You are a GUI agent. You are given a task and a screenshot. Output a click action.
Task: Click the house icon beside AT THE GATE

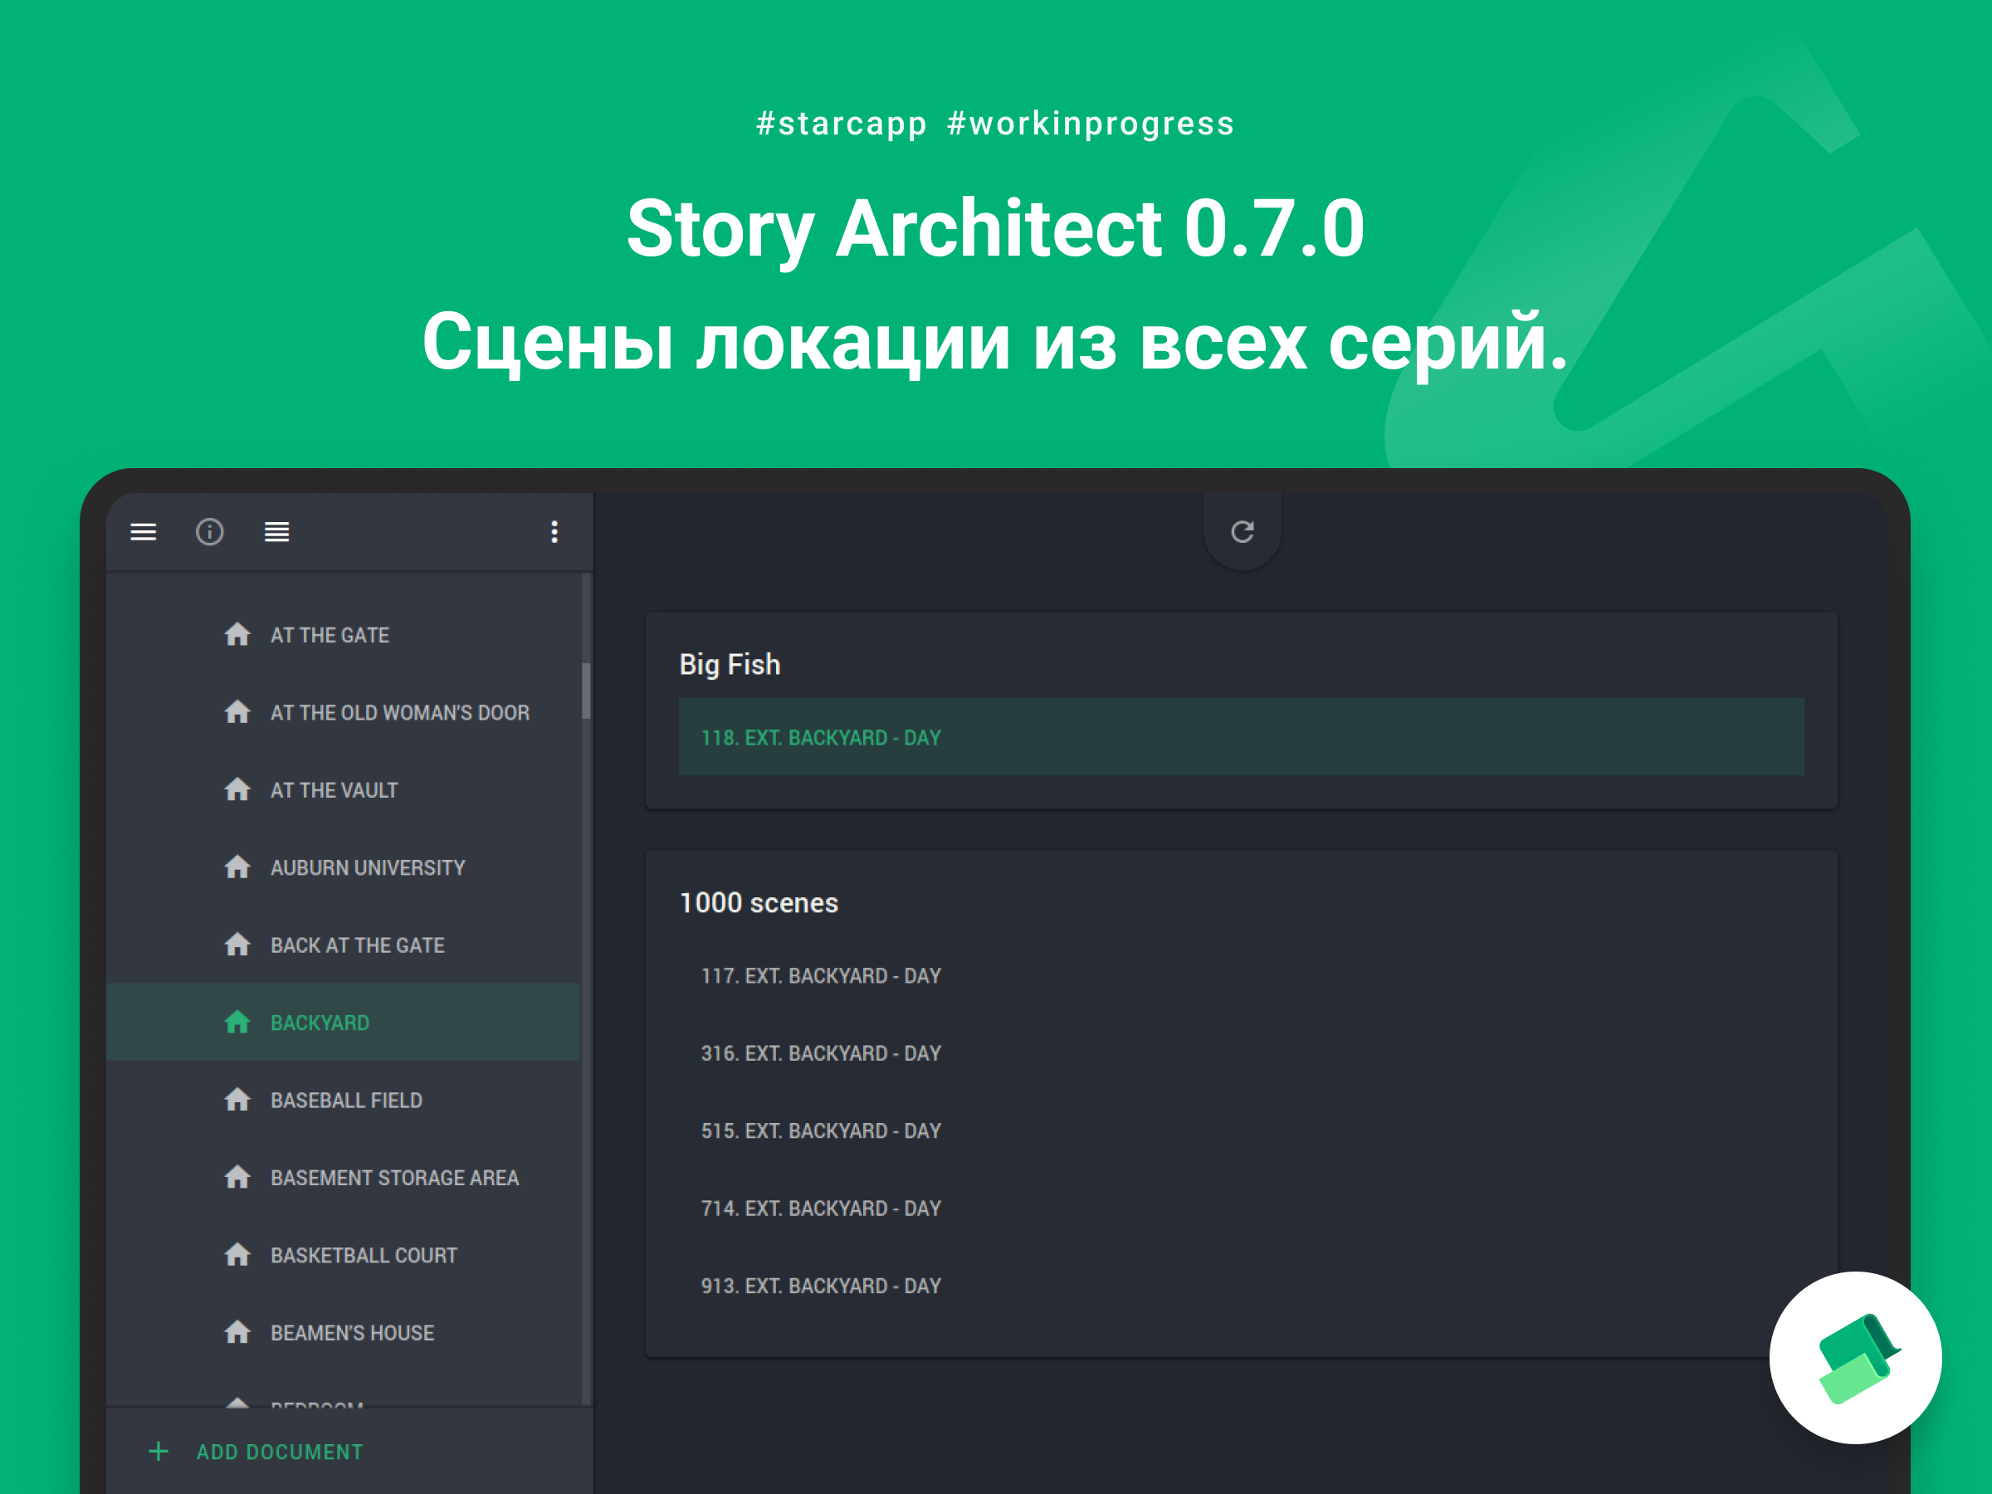point(237,635)
